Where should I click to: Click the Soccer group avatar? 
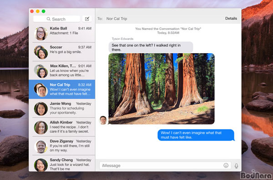pyautogui.click(x=41, y=52)
